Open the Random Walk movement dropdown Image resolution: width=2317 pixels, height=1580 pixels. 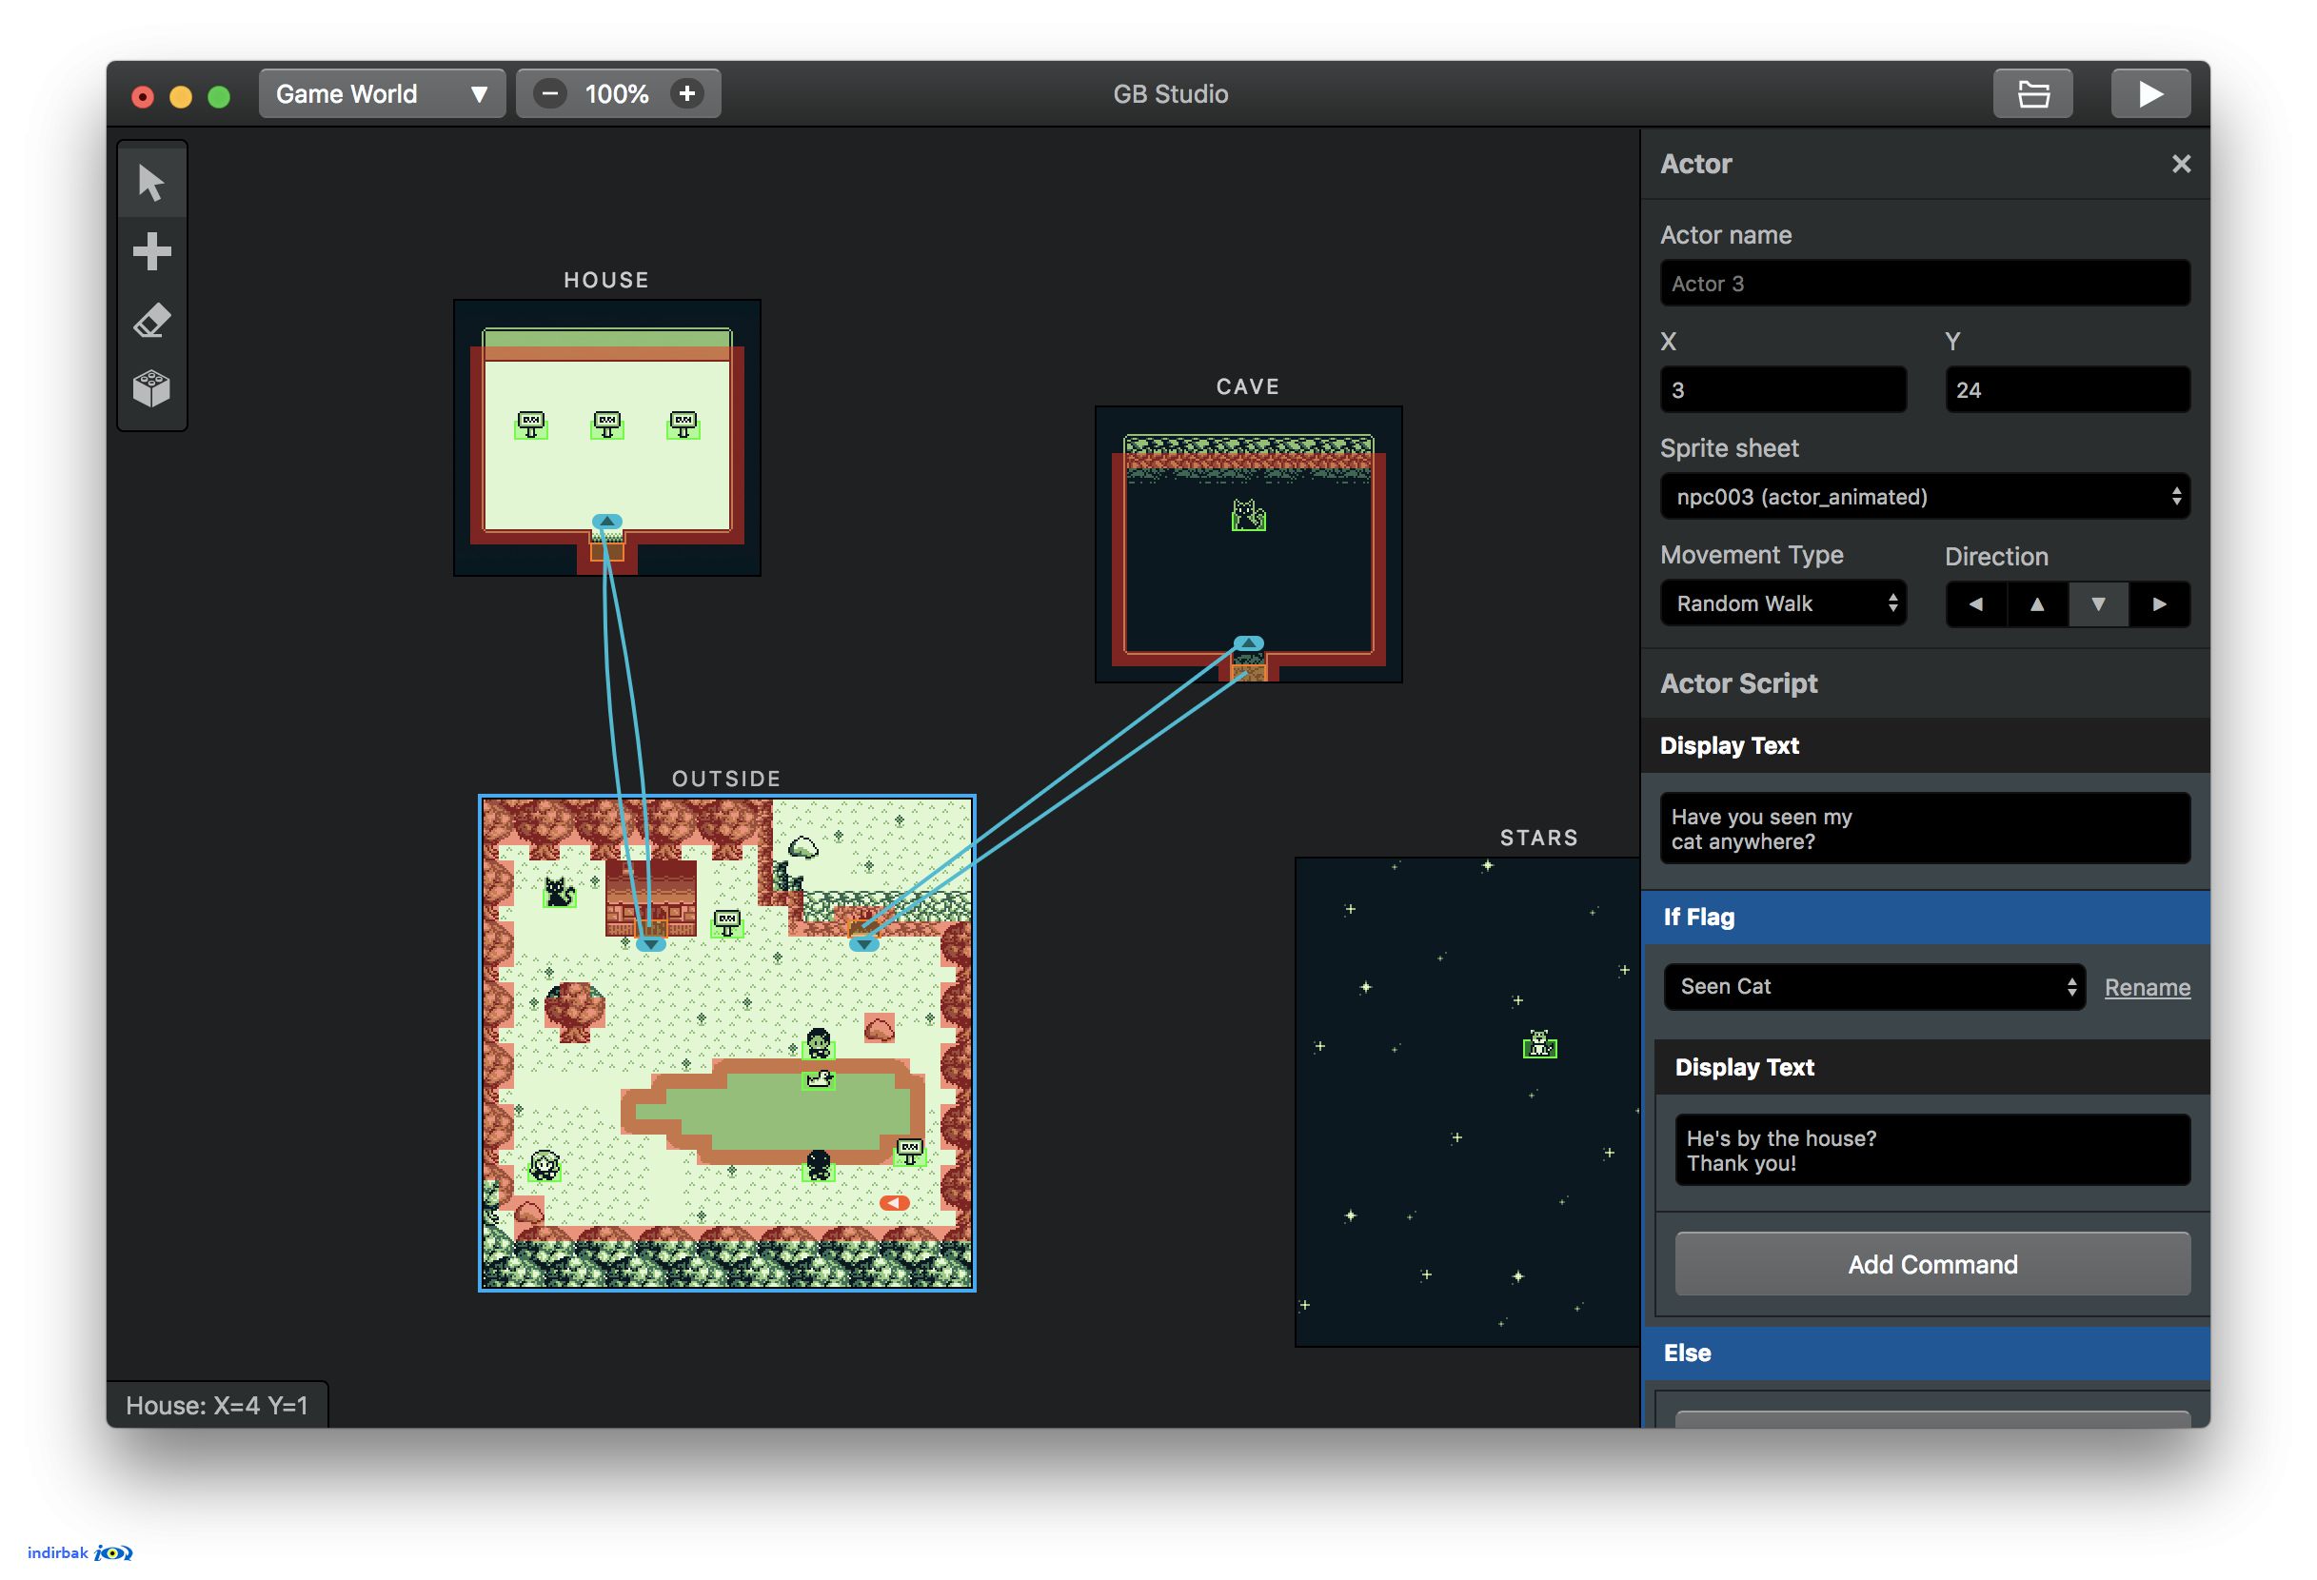tap(1783, 603)
